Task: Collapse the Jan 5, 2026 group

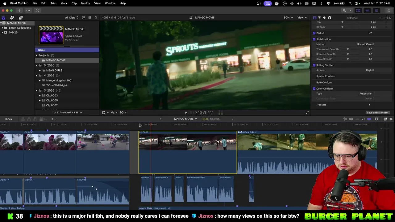Action: click(x=36, y=66)
